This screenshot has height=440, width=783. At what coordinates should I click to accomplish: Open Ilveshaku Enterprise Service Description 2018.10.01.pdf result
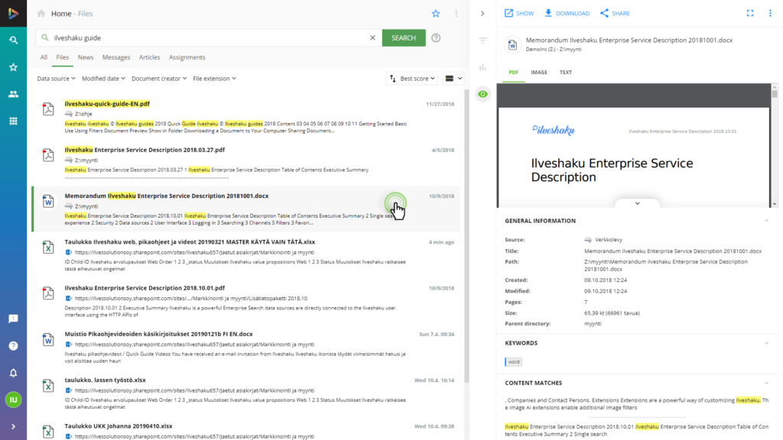click(145, 288)
